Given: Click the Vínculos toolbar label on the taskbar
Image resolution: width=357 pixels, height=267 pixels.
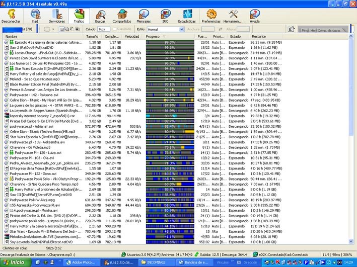Looking at the screenshot, I should point(223,262).
